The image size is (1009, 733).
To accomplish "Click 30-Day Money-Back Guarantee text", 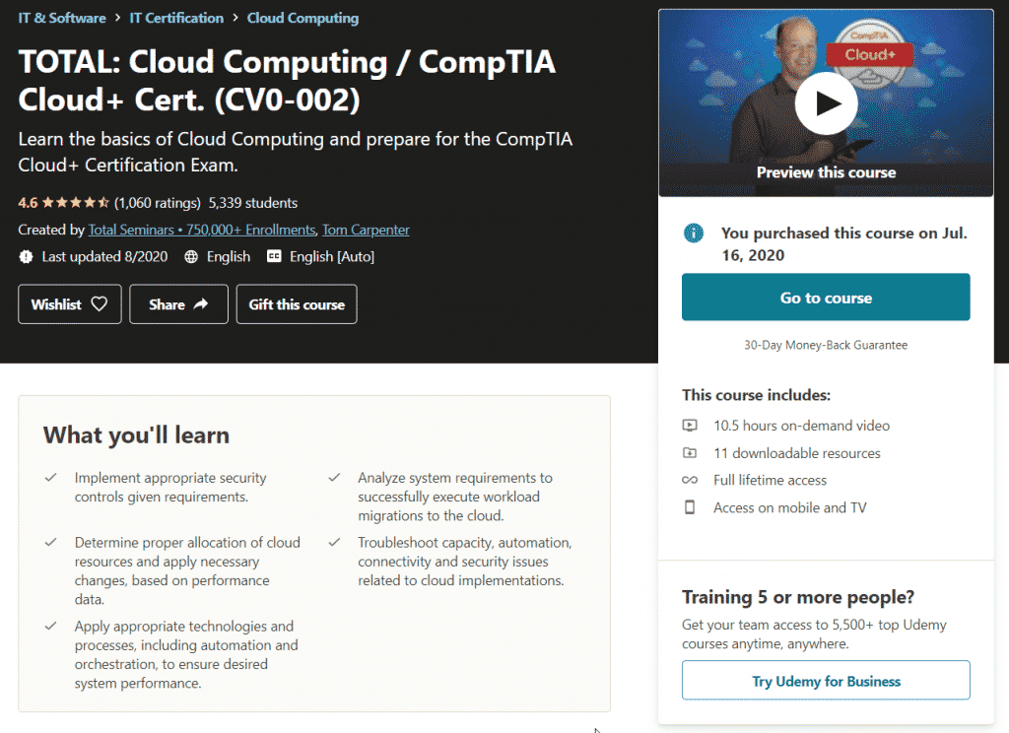I will tap(826, 345).
